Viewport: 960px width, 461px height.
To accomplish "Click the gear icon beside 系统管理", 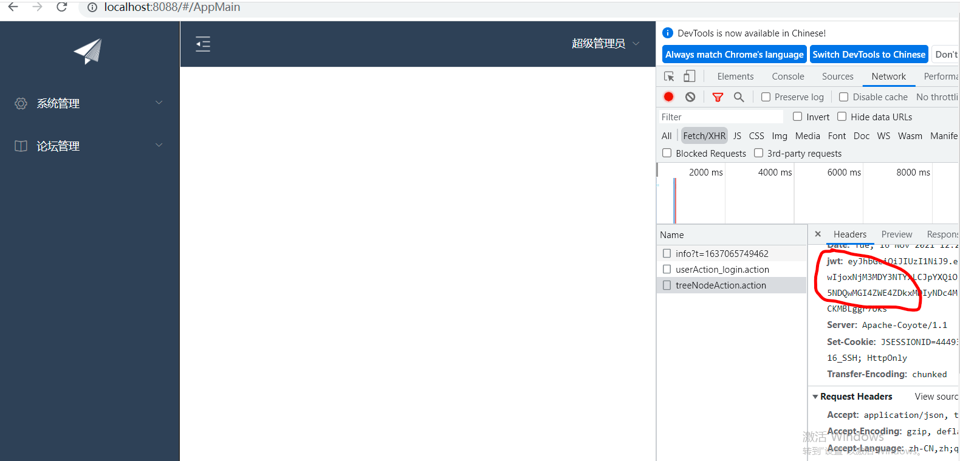I will pos(21,103).
